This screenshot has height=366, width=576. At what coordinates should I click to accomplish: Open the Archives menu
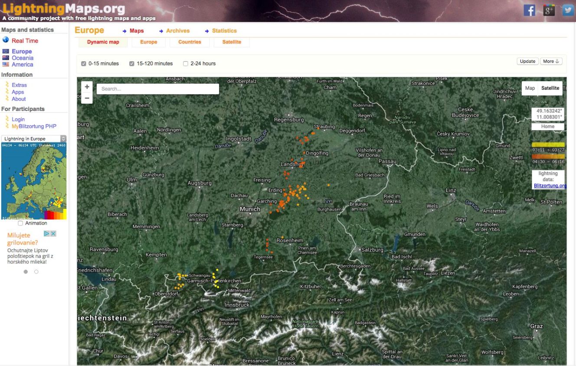tap(178, 31)
